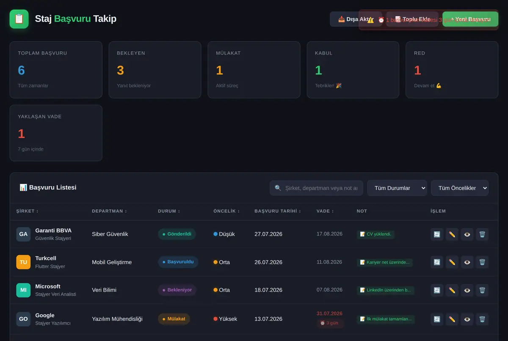Screen dimensions: 508x341
Task: Open the "İlk mülakat tamamlan..." note
Action: coord(386,319)
